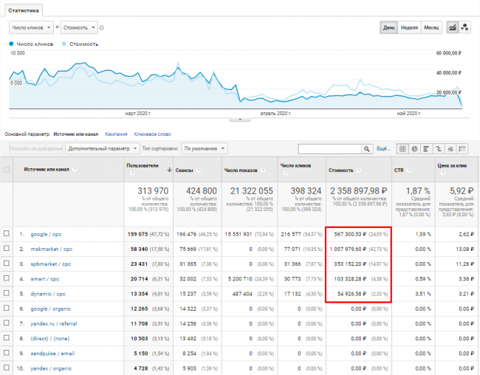Select the comparison view icon
This screenshot has height=375, width=480.
(x=438, y=148)
